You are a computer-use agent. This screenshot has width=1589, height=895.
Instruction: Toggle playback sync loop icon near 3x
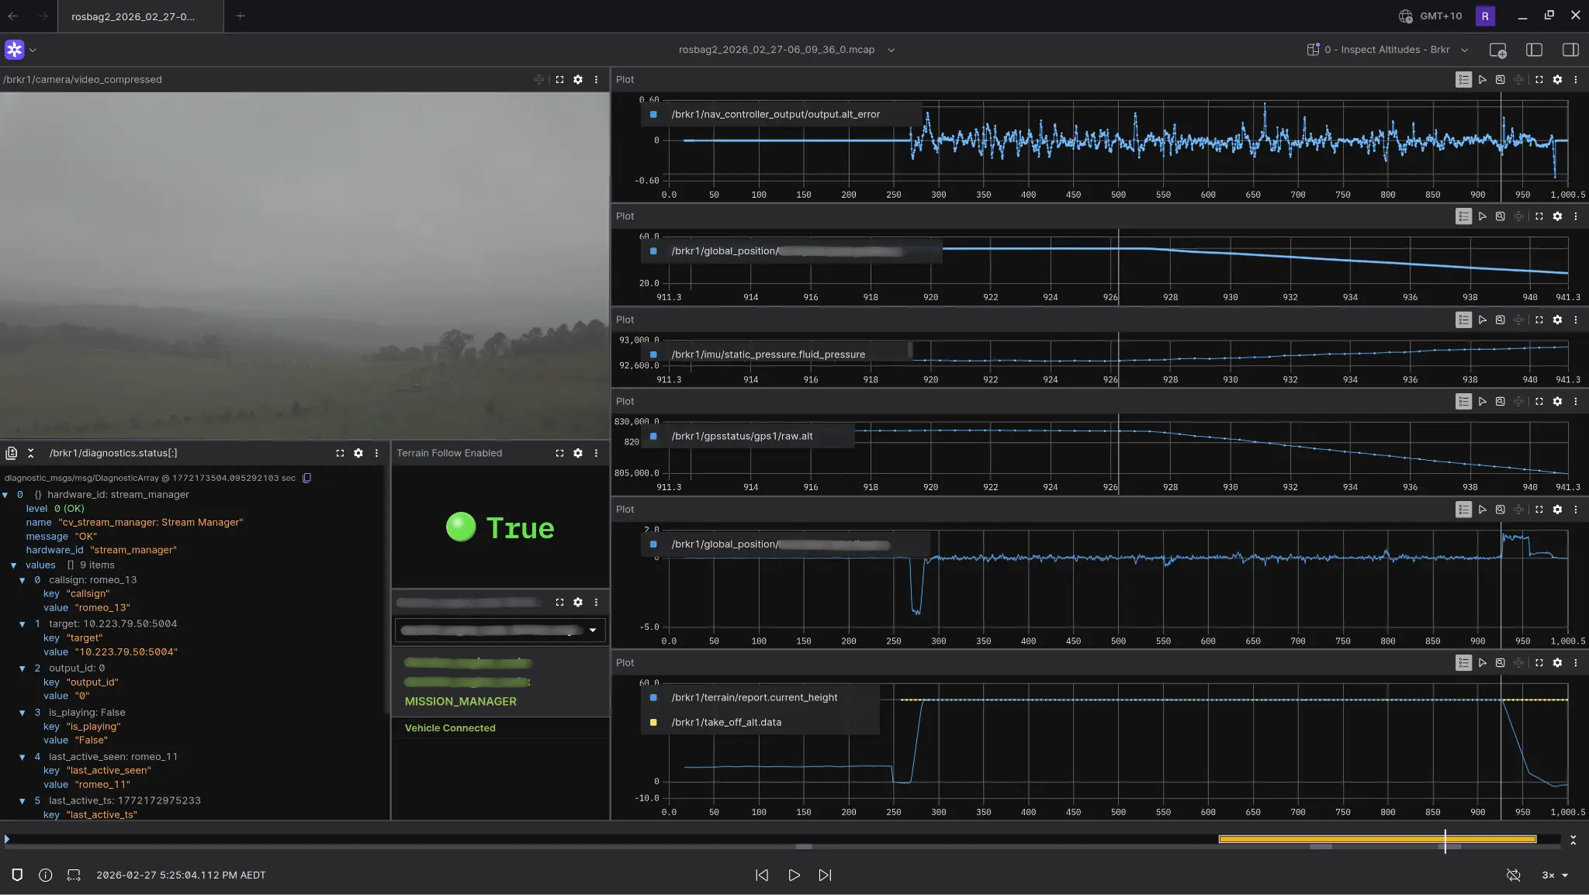[x=1513, y=875]
